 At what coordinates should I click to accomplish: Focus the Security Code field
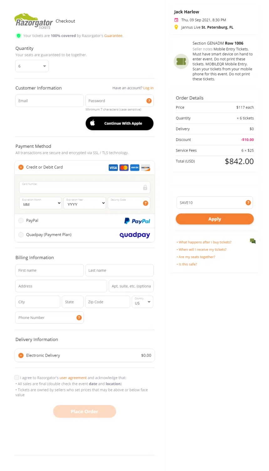click(x=129, y=203)
